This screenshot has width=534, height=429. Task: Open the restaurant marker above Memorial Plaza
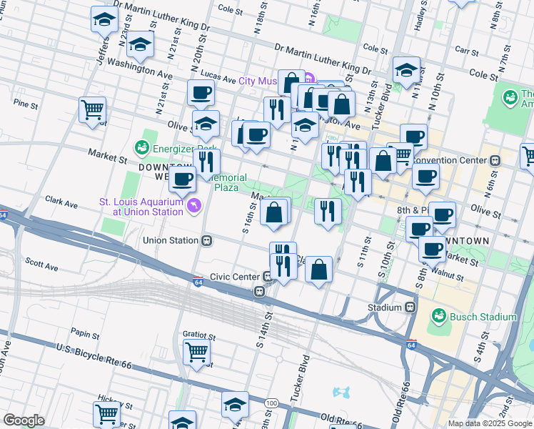[207, 164]
